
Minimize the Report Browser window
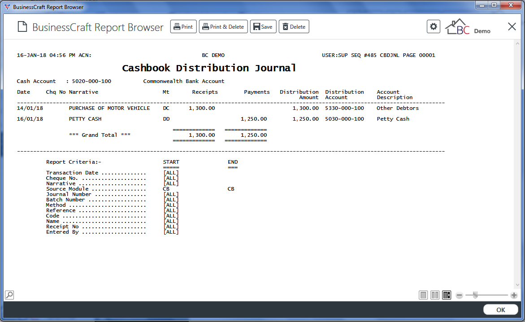click(482, 5)
